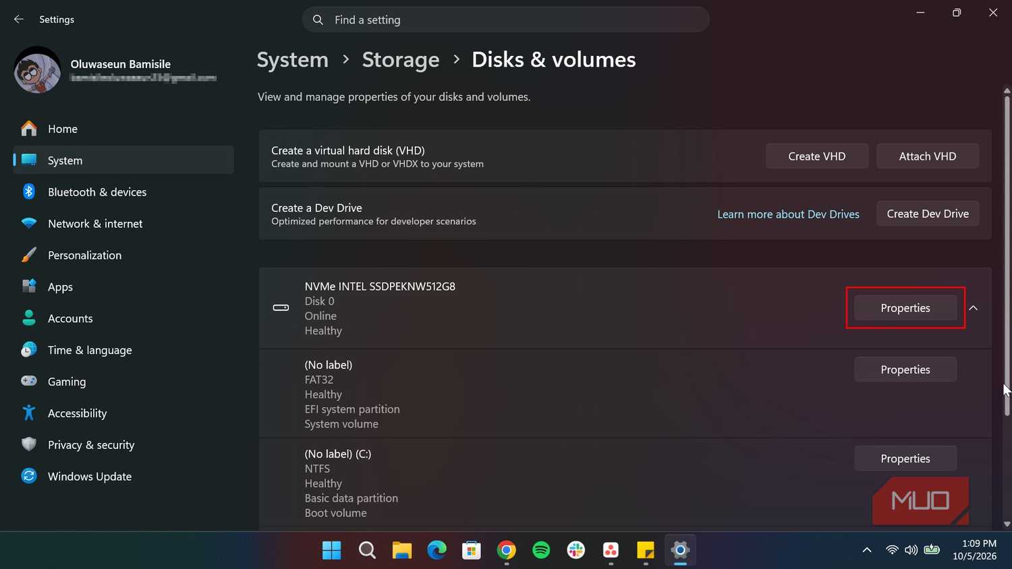
Task: Click the vertical scrollbar down arrow
Action: [x=1007, y=524]
